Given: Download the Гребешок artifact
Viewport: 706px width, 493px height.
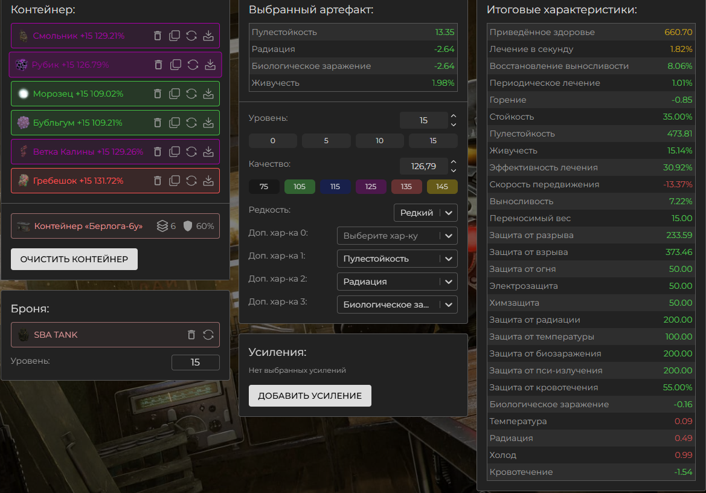Looking at the screenshot, I should (x=208, y=181).
